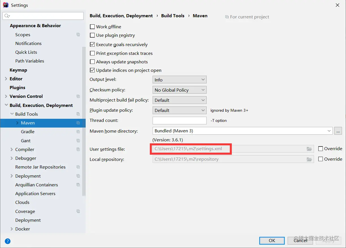
Task: Click the project-level icon beside Coverage
Action: 78,211
